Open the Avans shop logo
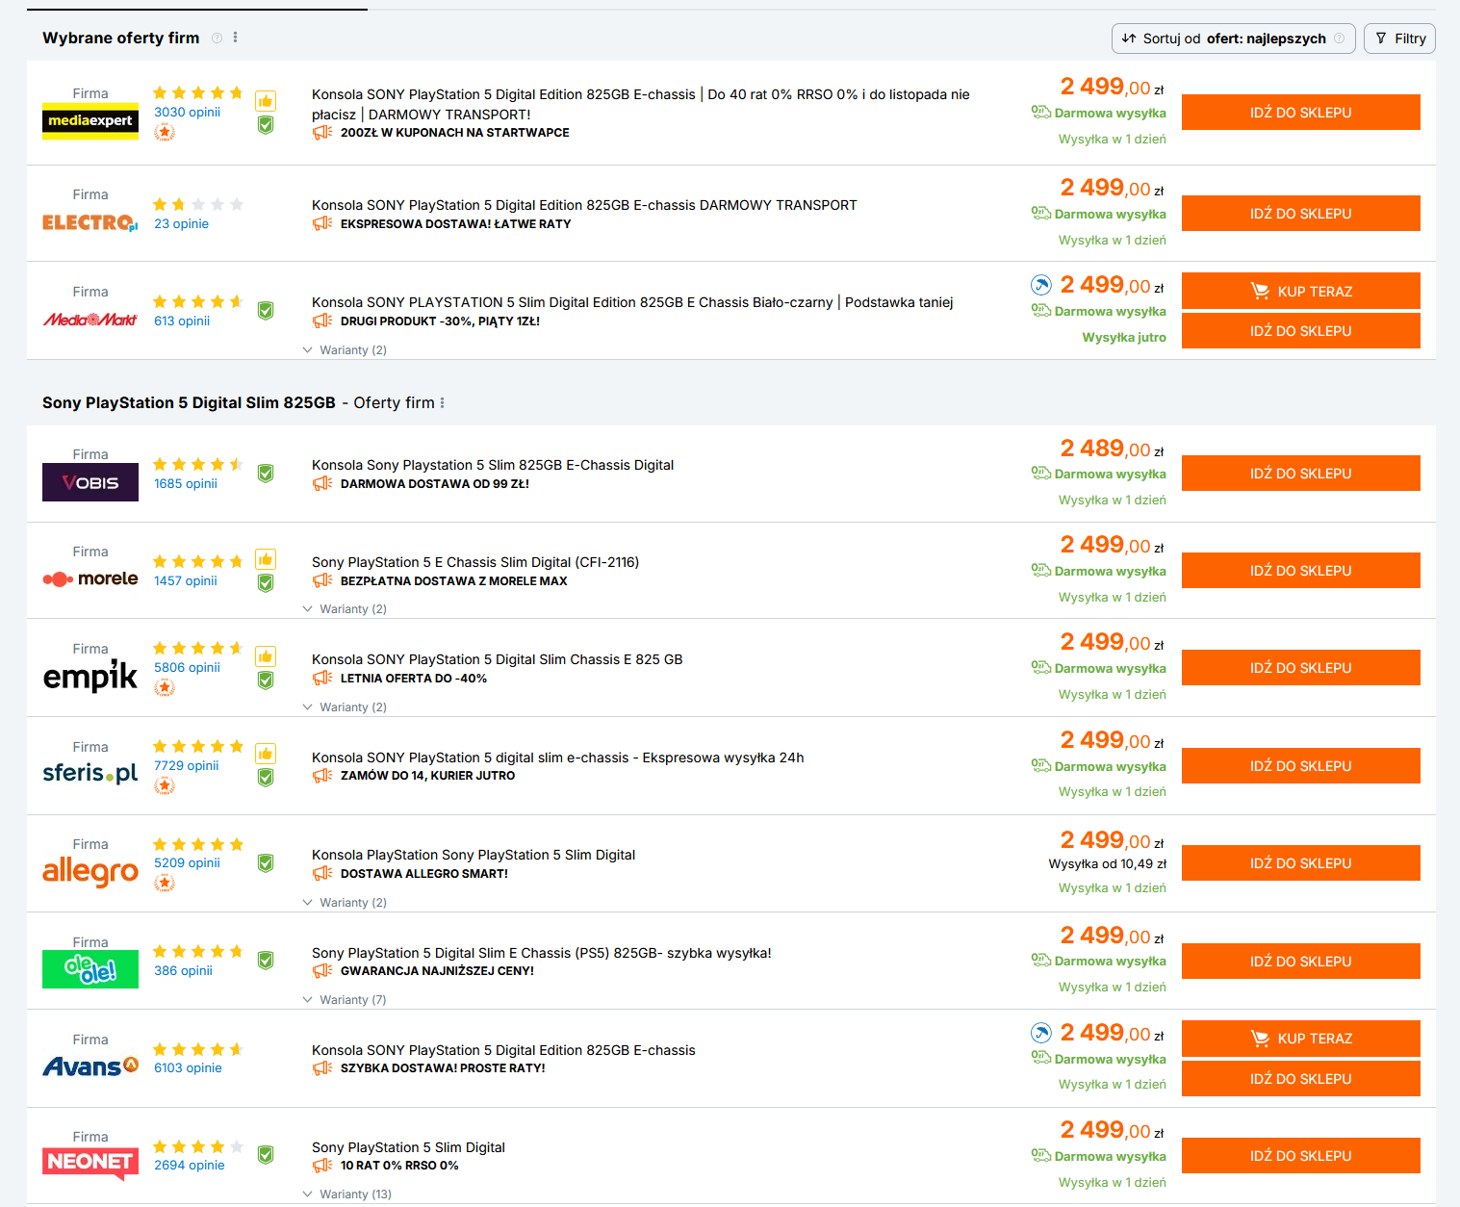1460x1207 pixels. (90, 1066)
